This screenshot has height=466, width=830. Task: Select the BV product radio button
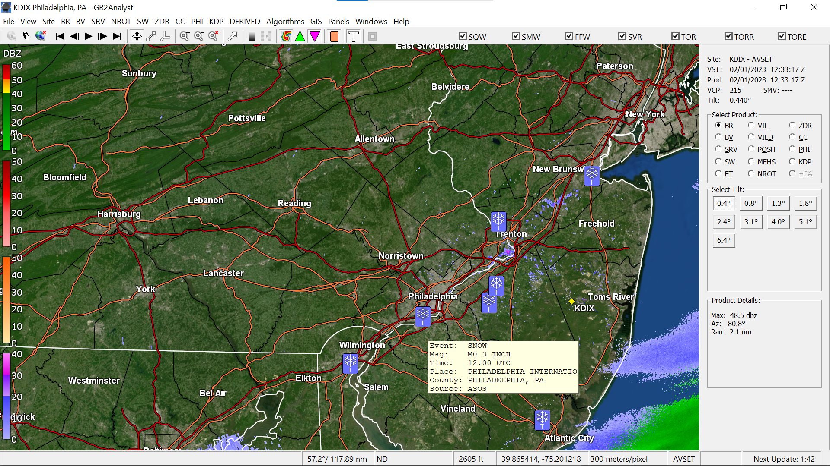tap(718, 137)
